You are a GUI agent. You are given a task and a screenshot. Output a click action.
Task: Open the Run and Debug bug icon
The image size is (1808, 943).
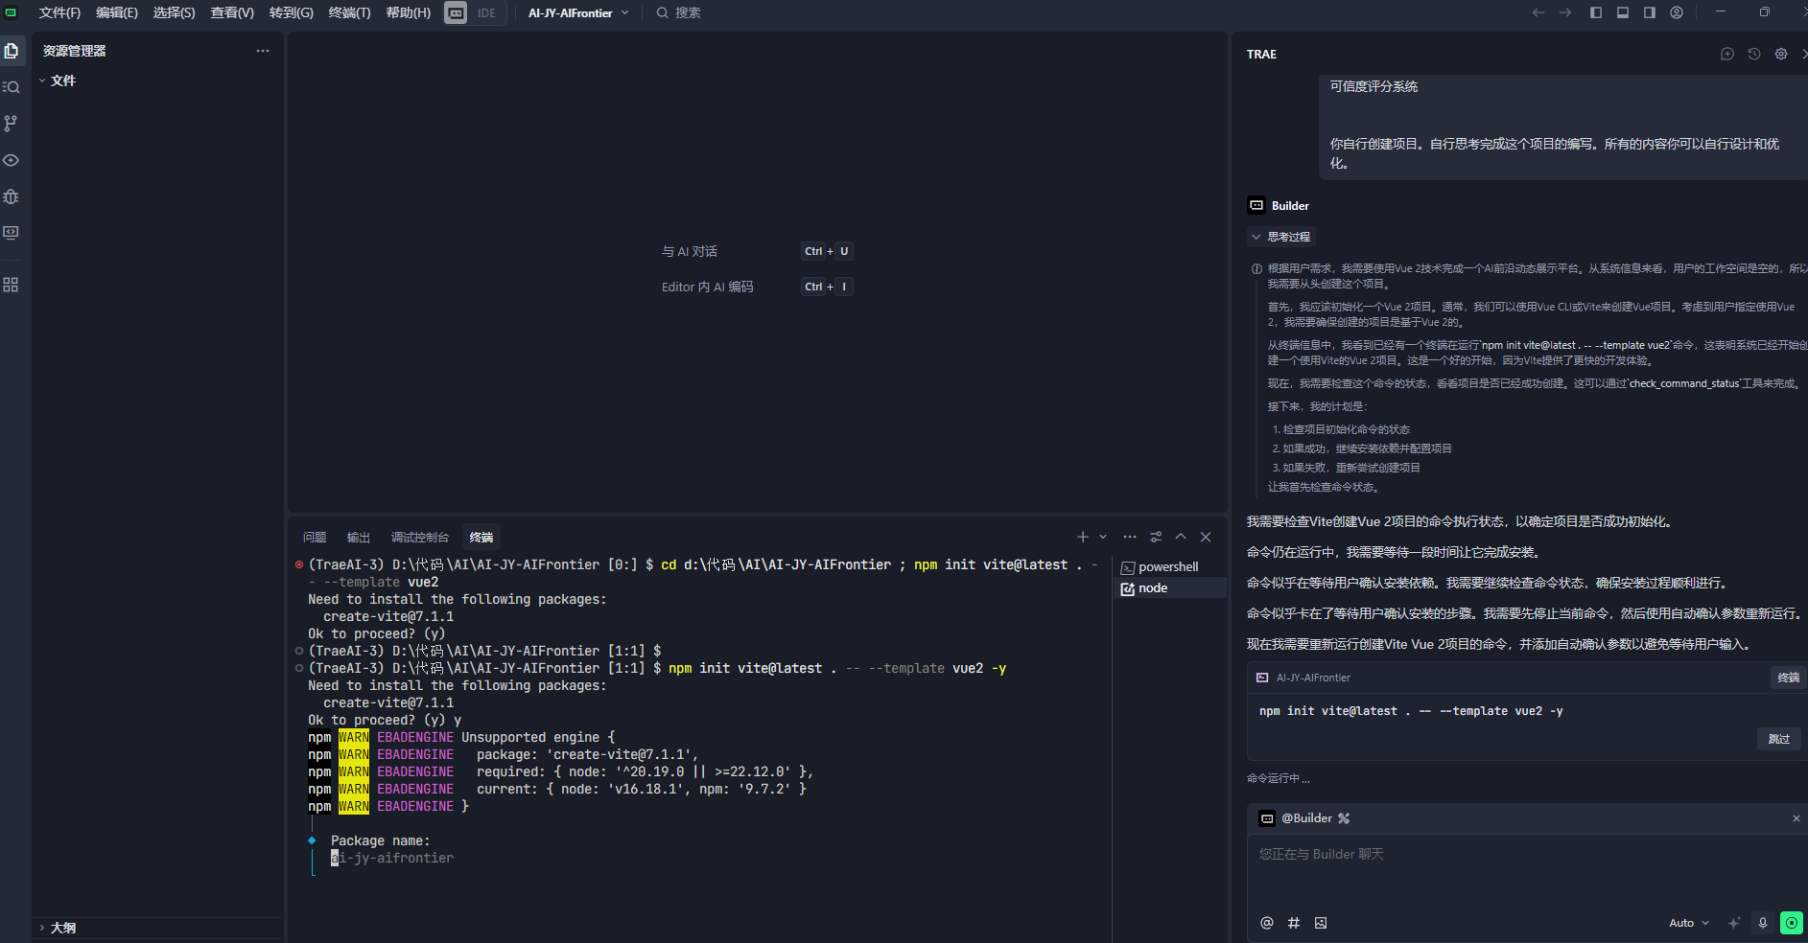12,196
